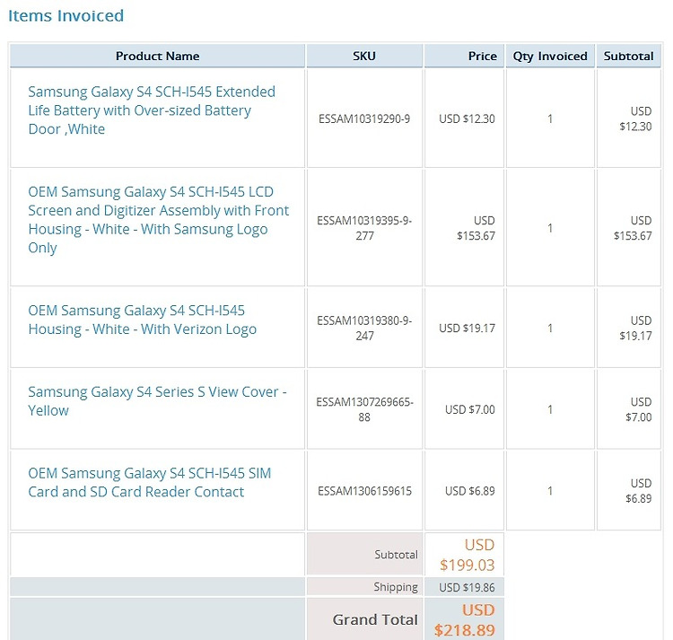Click the SKU column header
673x640 pixels.
pyautogui.click(x=364, y=57)
